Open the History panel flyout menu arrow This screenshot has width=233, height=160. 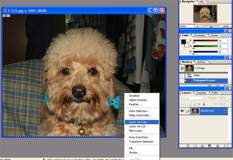[230, 62]
